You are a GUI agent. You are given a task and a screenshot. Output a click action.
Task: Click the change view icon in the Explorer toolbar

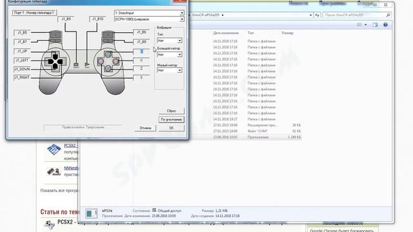click(359, 24)
